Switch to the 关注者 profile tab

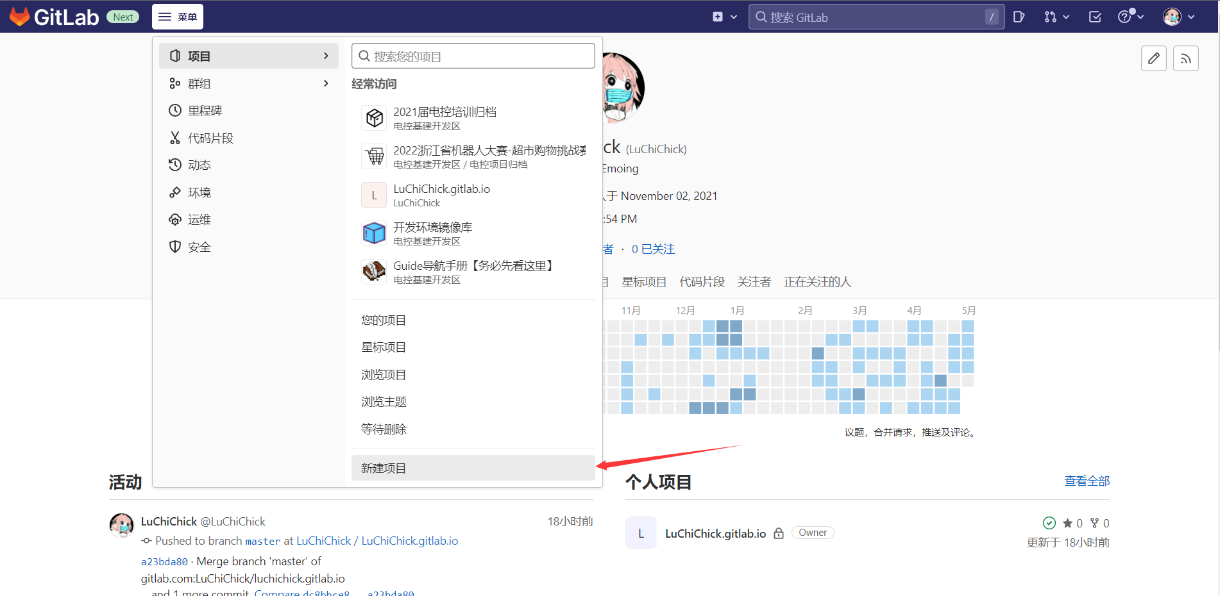point(754,282)
